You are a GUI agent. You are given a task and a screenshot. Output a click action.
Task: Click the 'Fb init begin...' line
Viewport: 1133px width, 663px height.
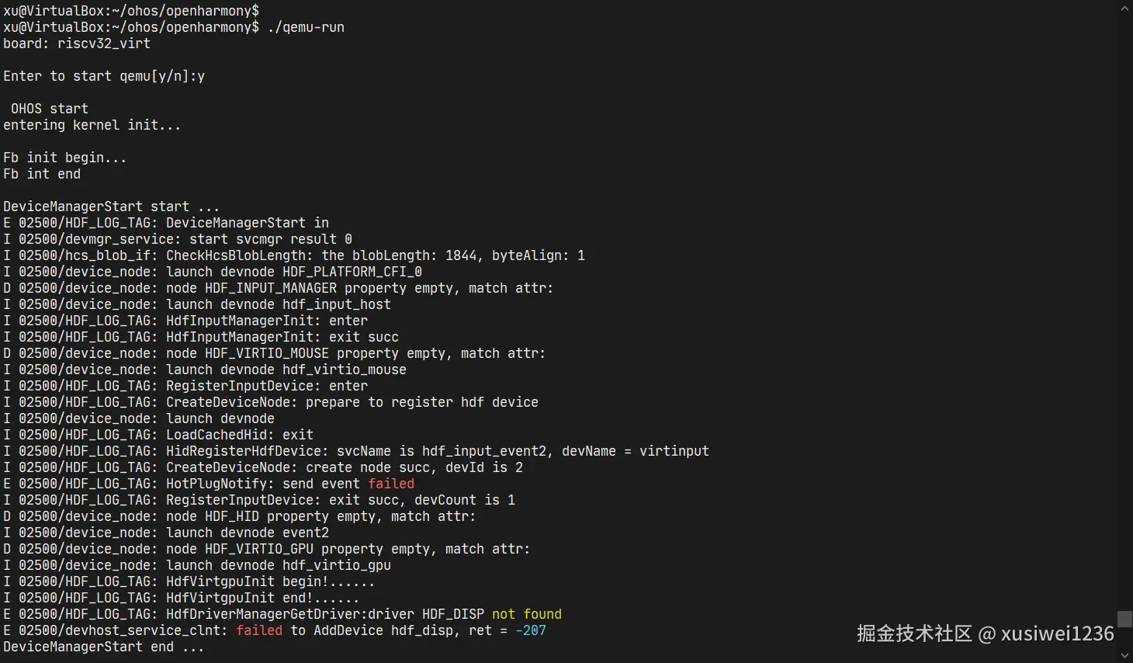65,158
